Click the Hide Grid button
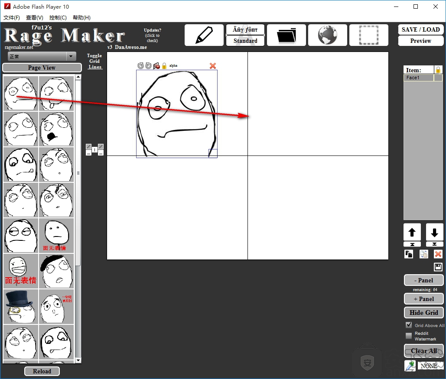446x379 pixels. pos(423,312)
